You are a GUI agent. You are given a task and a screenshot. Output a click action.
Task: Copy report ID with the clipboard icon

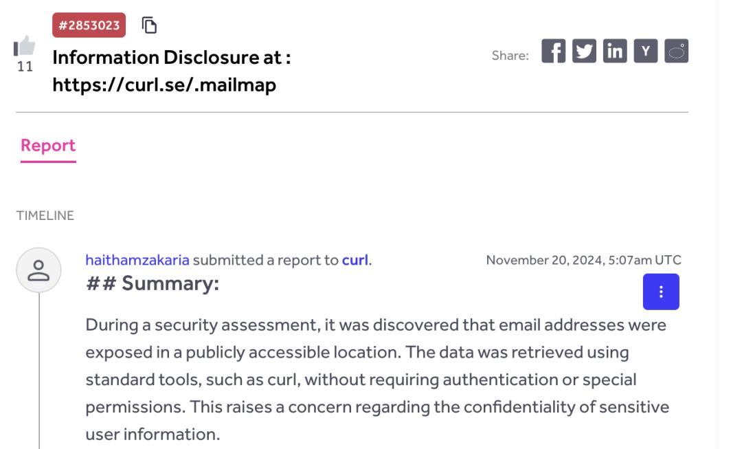coord(149,25)
